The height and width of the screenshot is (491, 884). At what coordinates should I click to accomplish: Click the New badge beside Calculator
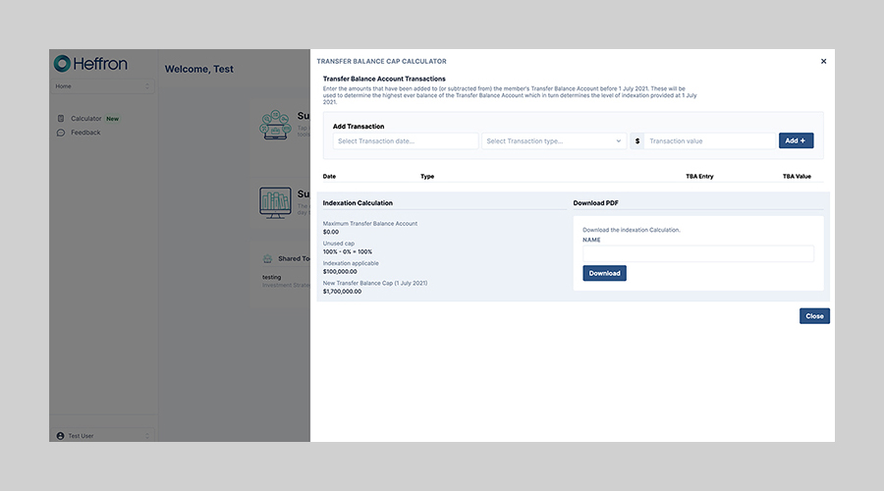(113, 119)
